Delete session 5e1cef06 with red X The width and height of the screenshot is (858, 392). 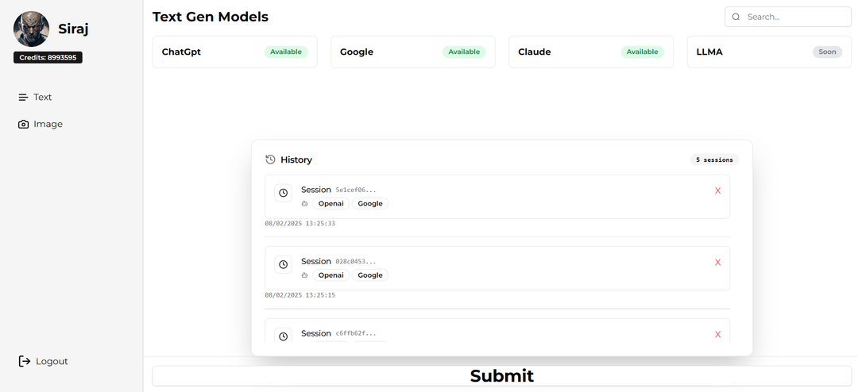tap(718, 190)
